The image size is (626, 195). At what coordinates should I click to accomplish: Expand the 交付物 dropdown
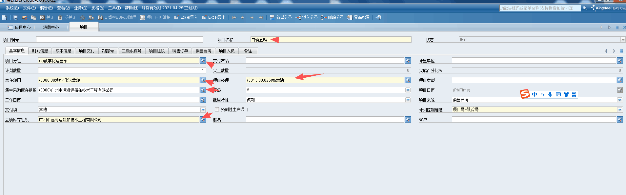pos(203,110)
